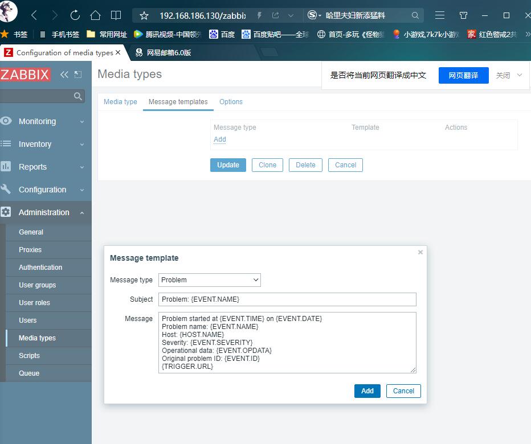Open 书签 bookmarks star
The width and height of the screenshot is (531, 444).
[x=14, y=34]
